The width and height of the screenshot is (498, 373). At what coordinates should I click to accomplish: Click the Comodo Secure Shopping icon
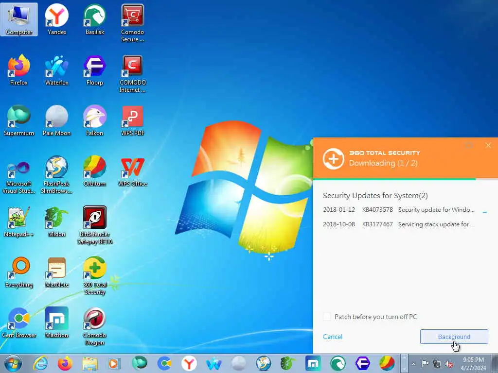click(x=132, y=23)
